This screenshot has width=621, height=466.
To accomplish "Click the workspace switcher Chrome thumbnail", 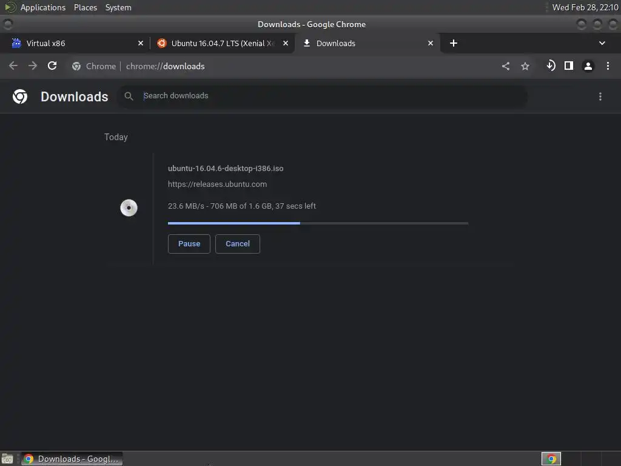I will [551, 459].
